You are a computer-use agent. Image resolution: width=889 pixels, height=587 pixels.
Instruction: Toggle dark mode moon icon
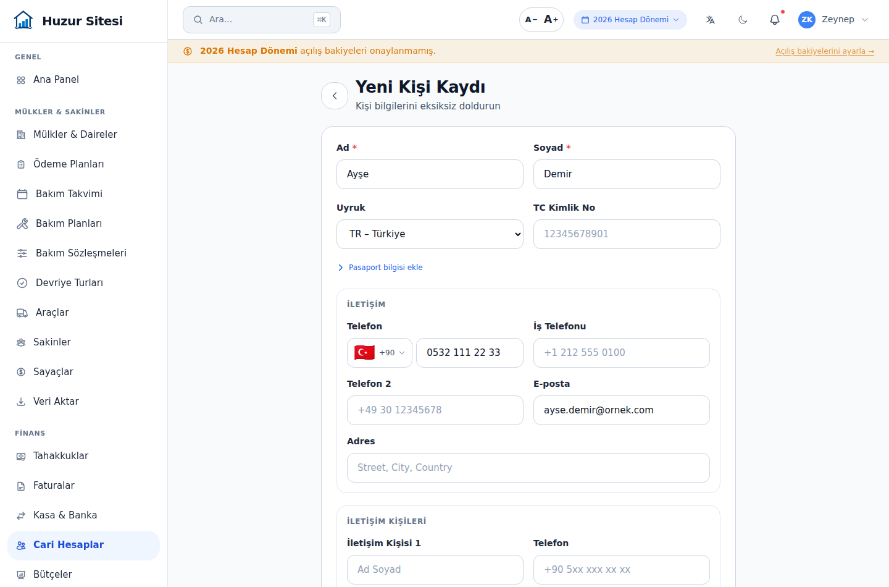tap(743, 20)
